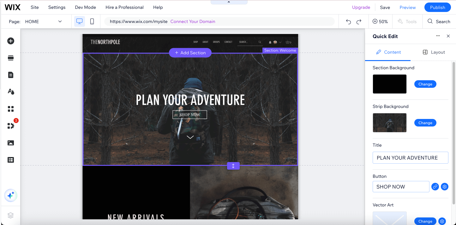The width and height of the screenshot is (456, 225).
Task: Click the cart icon in site header
Action: (x=288, y=42)
